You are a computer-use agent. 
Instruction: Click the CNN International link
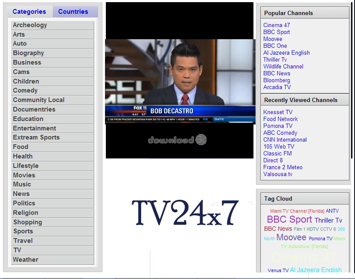(285, 140)
